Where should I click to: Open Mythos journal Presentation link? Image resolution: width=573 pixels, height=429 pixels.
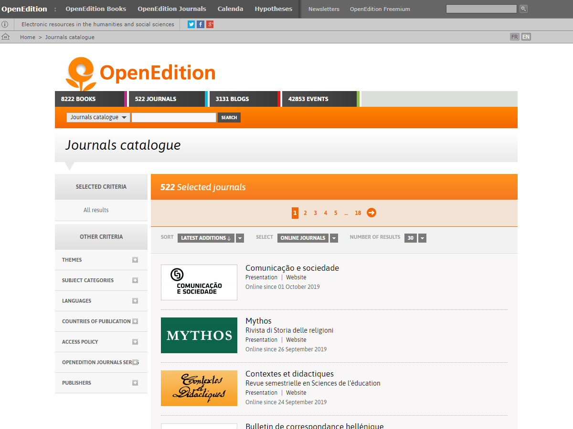coord(261,340)
